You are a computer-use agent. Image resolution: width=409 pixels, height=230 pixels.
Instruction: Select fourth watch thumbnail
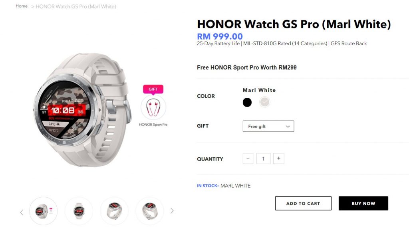point(150,211)
